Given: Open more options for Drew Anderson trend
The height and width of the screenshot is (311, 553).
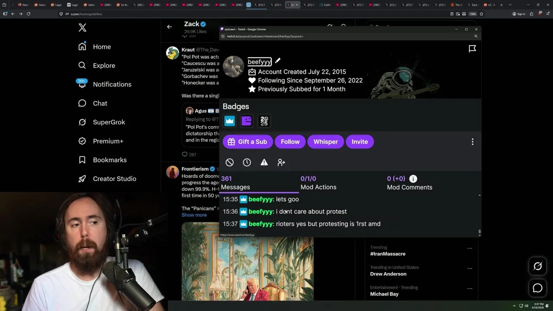Looking at the screenshot, I should click(x=470, y=268).
